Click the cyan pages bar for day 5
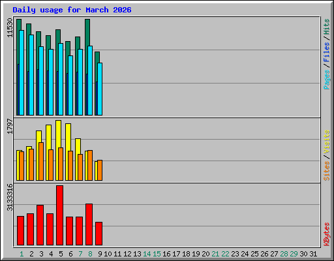This screenshot has width=334, height=261. click(61, 79)
